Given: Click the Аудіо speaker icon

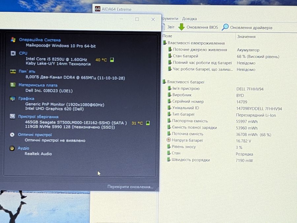Looking at the screenshot, I should click(12, 148).
